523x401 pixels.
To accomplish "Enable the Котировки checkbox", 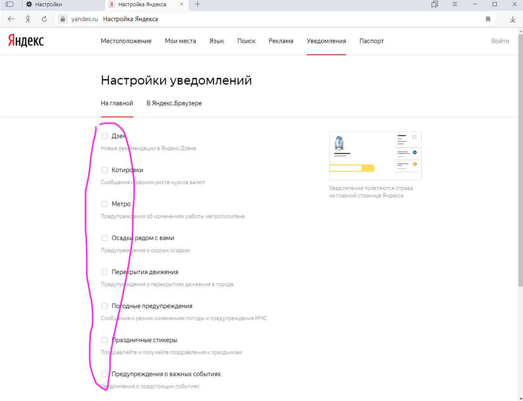I will [105, 170].
